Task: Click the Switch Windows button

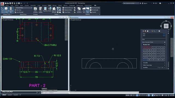Action: pyautogui.click(x=79, y=10)
